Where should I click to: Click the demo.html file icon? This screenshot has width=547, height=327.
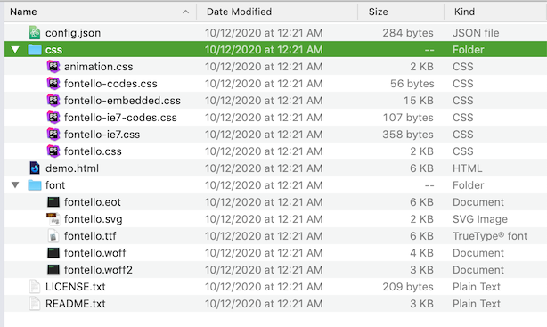coord(35,168)
